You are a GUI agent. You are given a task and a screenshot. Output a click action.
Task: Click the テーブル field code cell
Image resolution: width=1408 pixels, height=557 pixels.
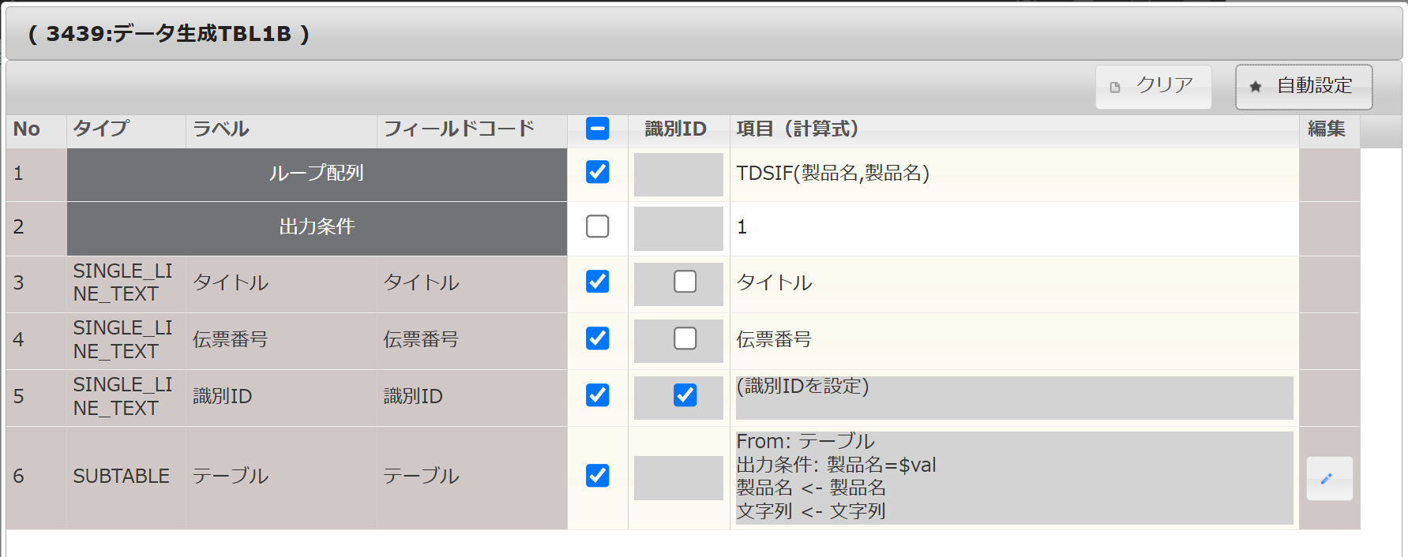coord(472,477)
